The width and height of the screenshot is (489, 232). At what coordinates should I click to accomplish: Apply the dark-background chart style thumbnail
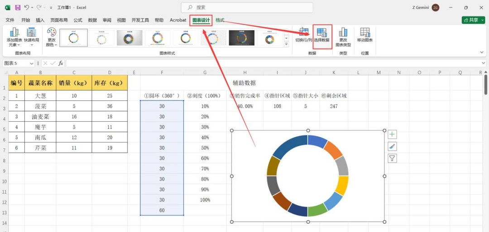tap(241, 38)
